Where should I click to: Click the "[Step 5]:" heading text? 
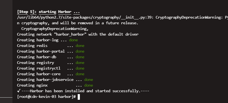point(27,12)
